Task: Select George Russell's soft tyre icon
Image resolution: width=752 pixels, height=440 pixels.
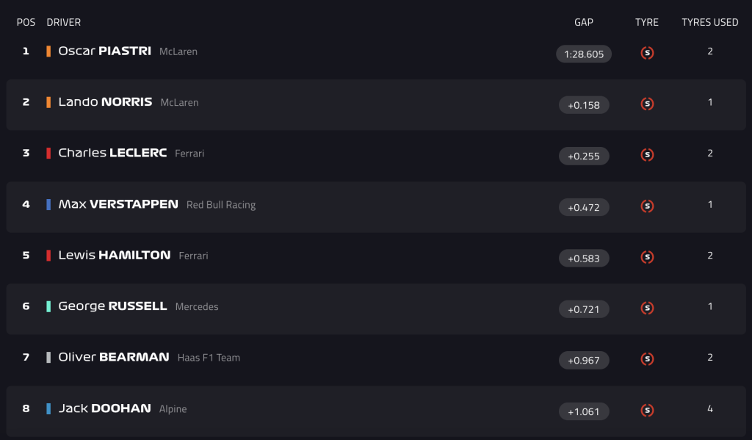Action: click(x=647, y=308)
